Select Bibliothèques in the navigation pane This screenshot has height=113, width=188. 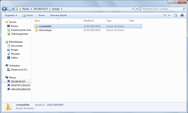click(16, 42)
